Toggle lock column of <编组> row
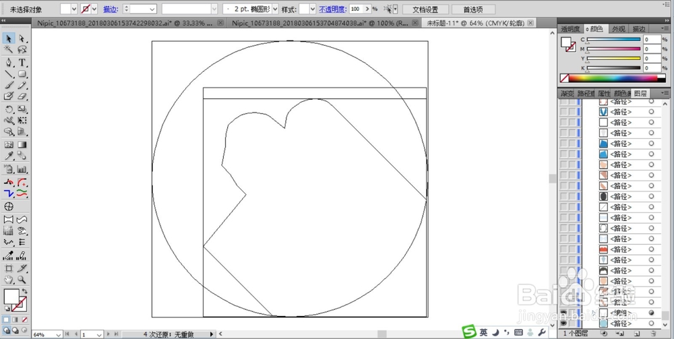Screen dimensions: 674x339 click(572, 313)
